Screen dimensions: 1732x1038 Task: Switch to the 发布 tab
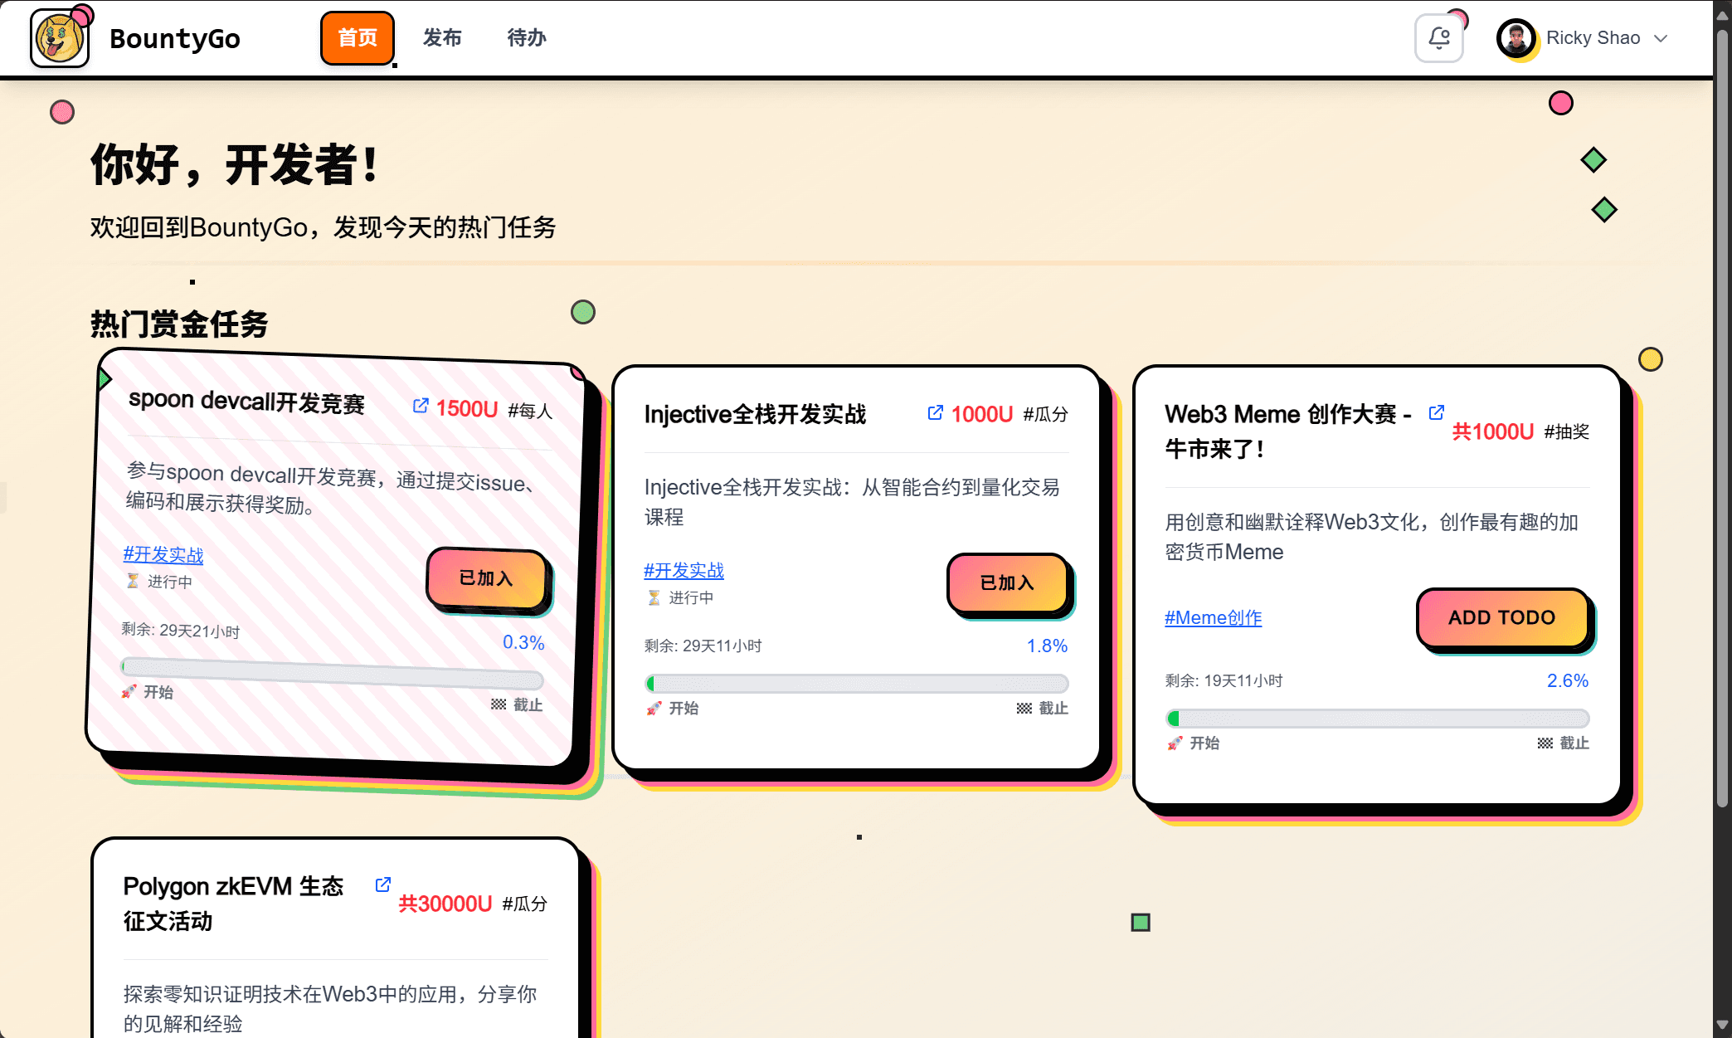[442, 38]
